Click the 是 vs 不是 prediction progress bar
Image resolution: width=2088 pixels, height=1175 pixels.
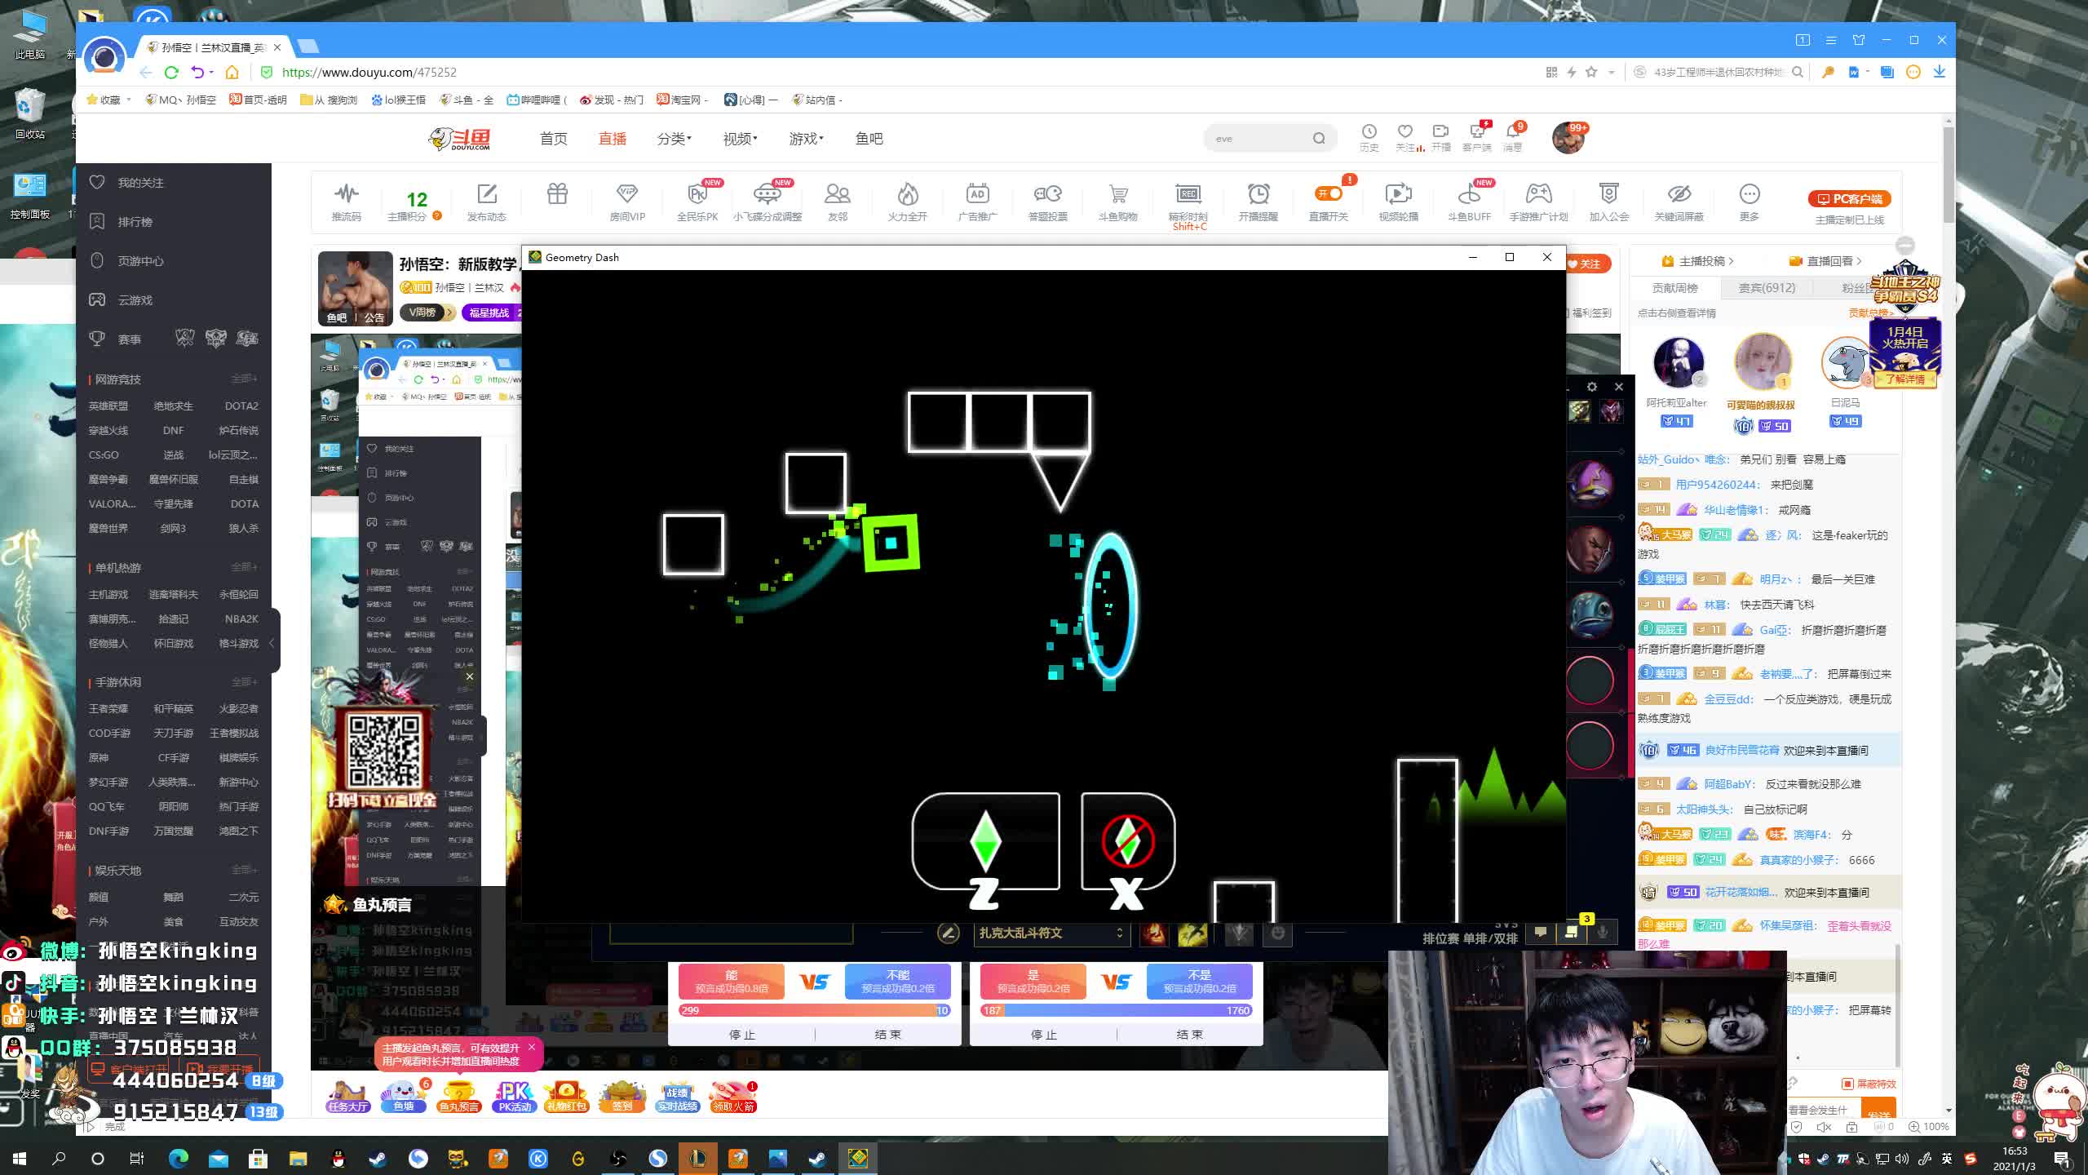pos(1116,1010)
